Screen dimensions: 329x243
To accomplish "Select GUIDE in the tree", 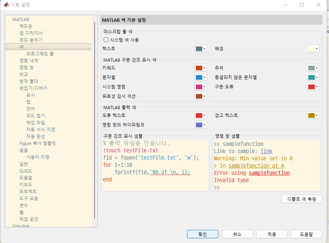I will 25,171.
